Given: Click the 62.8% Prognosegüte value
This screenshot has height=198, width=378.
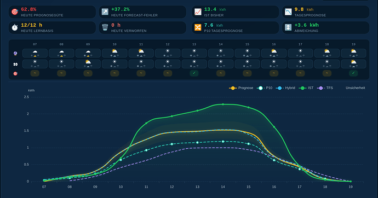Looking at the screenshot, I should [x=28, y=9].
